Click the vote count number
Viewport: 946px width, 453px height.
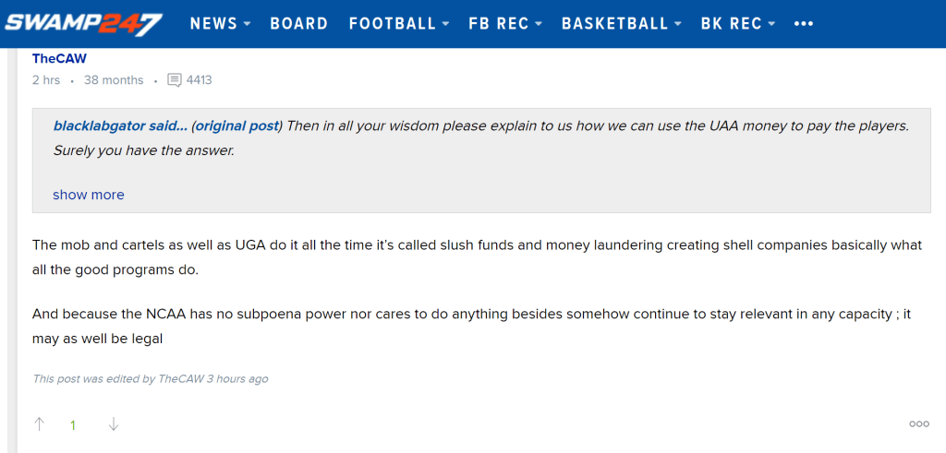[x=73, y=425]
